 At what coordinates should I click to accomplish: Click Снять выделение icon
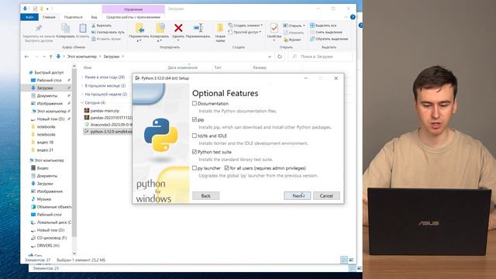pos(312,33)
